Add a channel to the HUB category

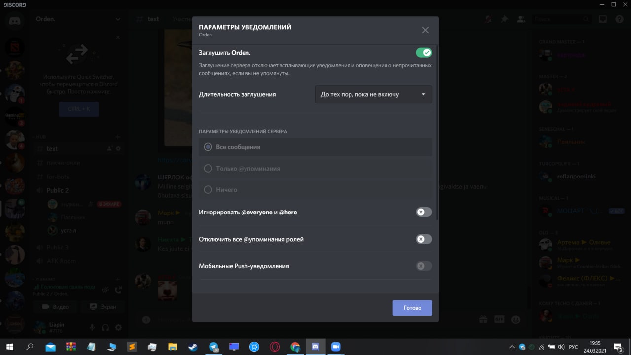point(118,137)
